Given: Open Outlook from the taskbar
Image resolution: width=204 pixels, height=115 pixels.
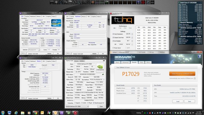Looking at the screenshot, I should click(42, 113).
